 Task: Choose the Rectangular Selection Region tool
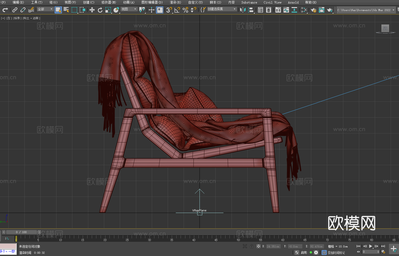(x=74, y=10)
